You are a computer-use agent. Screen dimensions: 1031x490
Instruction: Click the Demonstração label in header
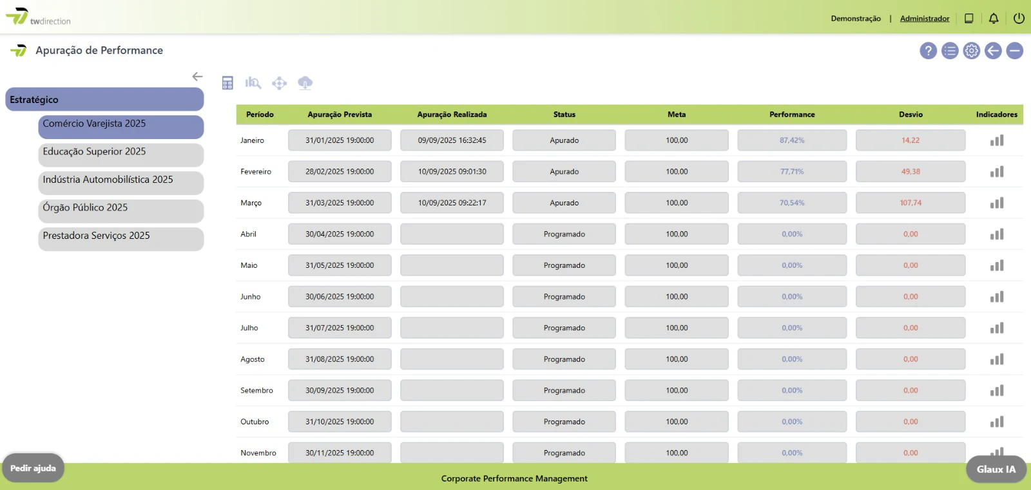click(x=856, y=19)
